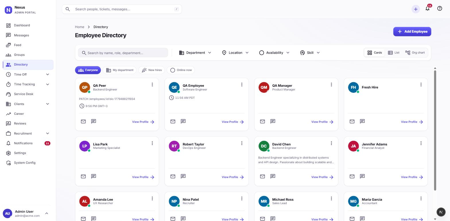Select the Everyone filter chip

[x=88, y=70]
